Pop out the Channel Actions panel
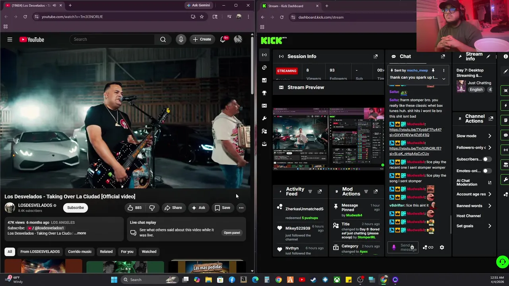The width and height of the screenshot is (509, 286). 491,119
